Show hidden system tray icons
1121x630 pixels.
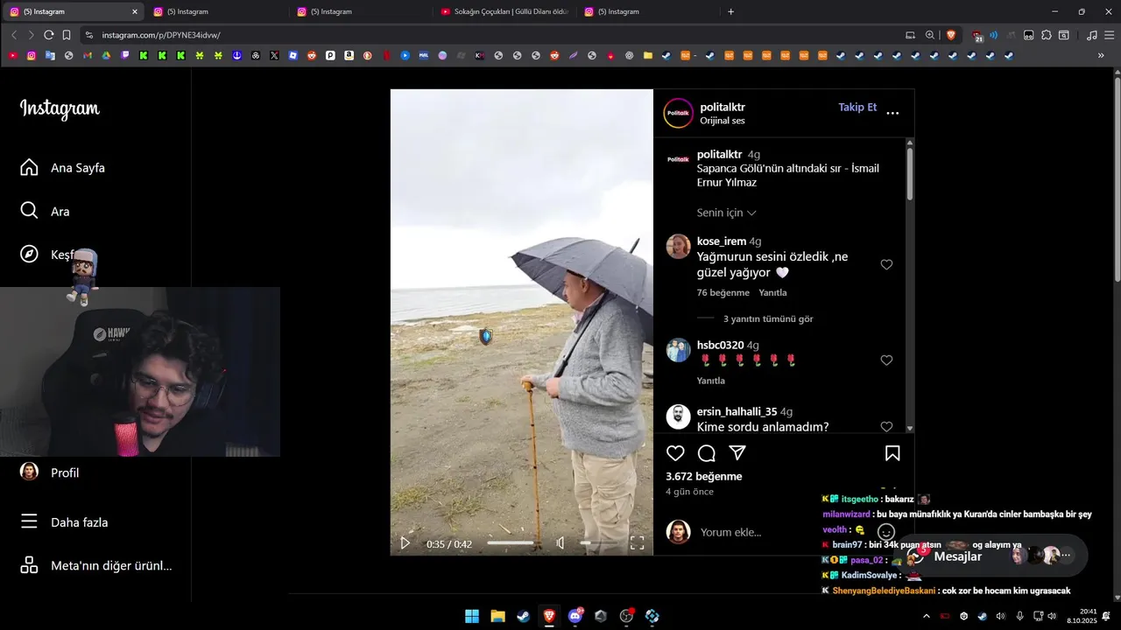pyautogui.click(x=927, y=616)
